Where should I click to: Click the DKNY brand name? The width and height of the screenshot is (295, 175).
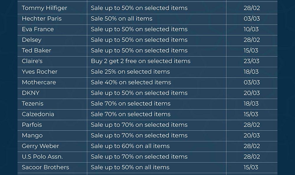tap(30, 93)
